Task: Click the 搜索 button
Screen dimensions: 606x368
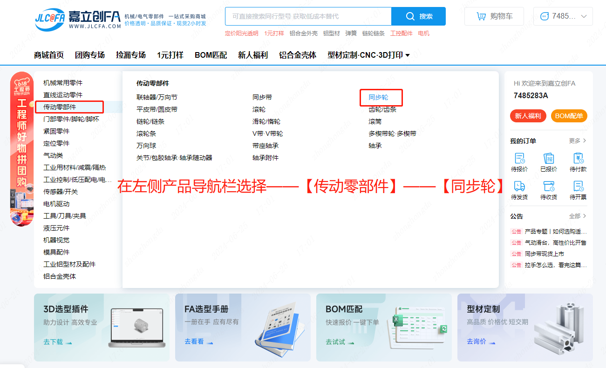Action: point(418,16)
